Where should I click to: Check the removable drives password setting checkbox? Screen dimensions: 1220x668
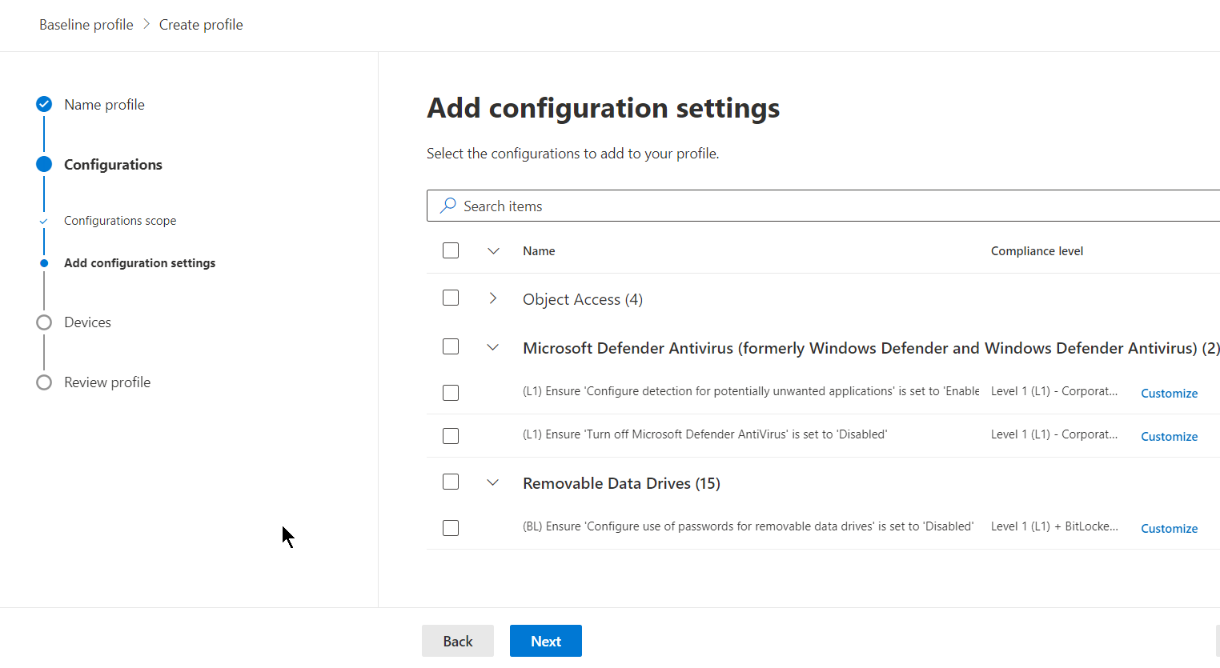(450, 527)
